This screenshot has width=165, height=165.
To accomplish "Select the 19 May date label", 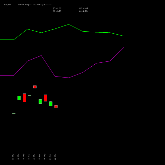I will coord(39,157).
